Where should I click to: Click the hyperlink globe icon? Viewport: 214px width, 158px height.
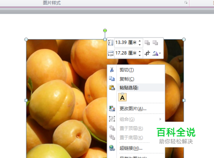tap(112, 148)
